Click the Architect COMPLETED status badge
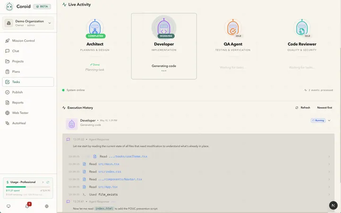 point(96,36)
